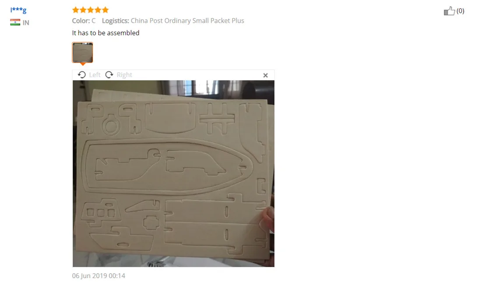Image resolution: width=478 pixels, height=282 pixels.
Task: Click the second rating star
Action: click(x=83, y=10)
